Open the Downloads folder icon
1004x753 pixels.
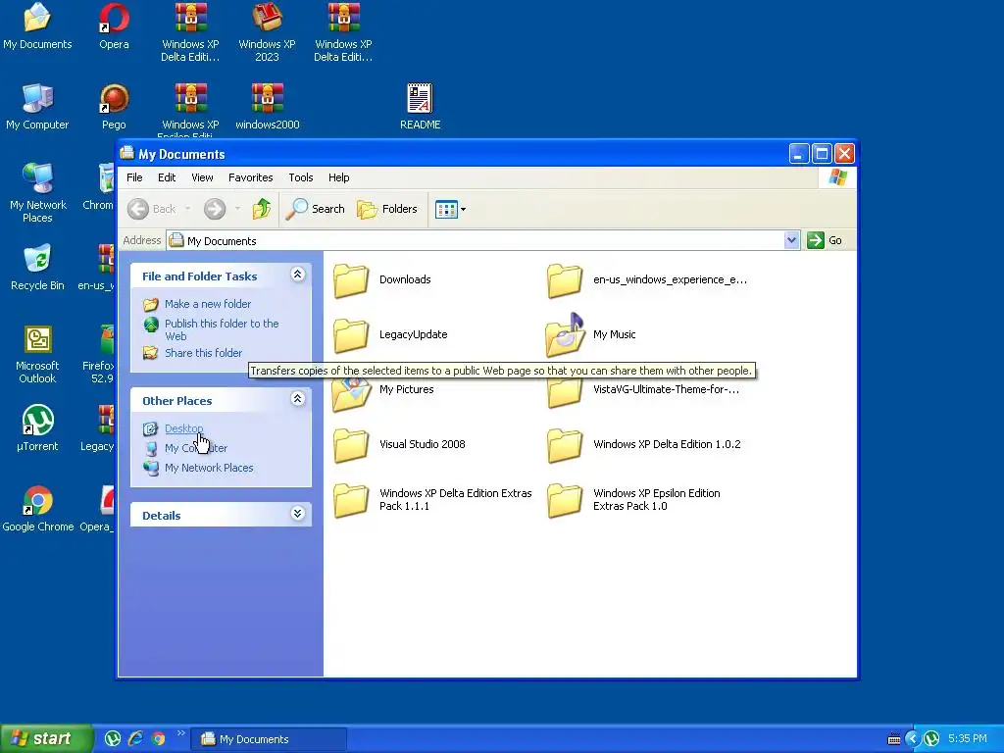pos(351,279)
